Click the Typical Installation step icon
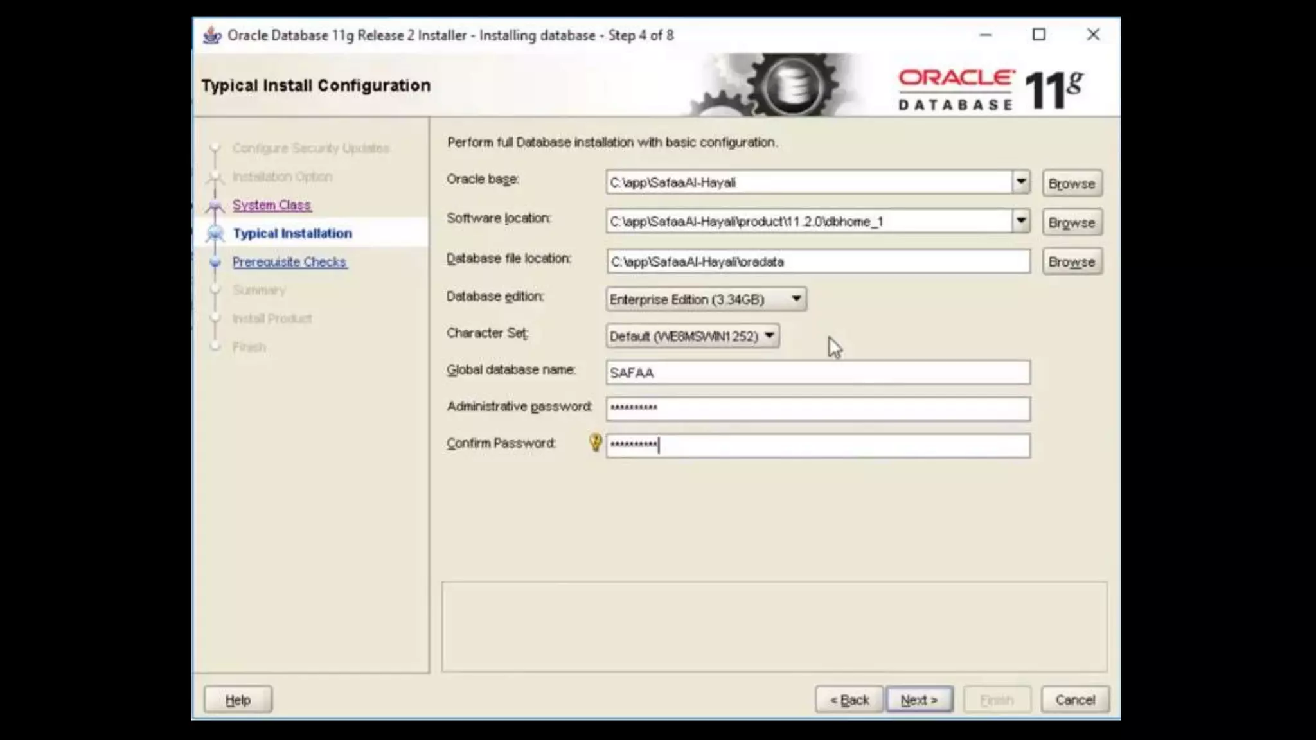The image size is (1316, 740). tap(215, 233)
